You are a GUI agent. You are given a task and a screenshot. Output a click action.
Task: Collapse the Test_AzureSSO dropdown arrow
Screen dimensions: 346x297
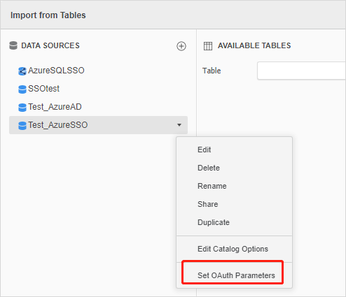[179, 125]
